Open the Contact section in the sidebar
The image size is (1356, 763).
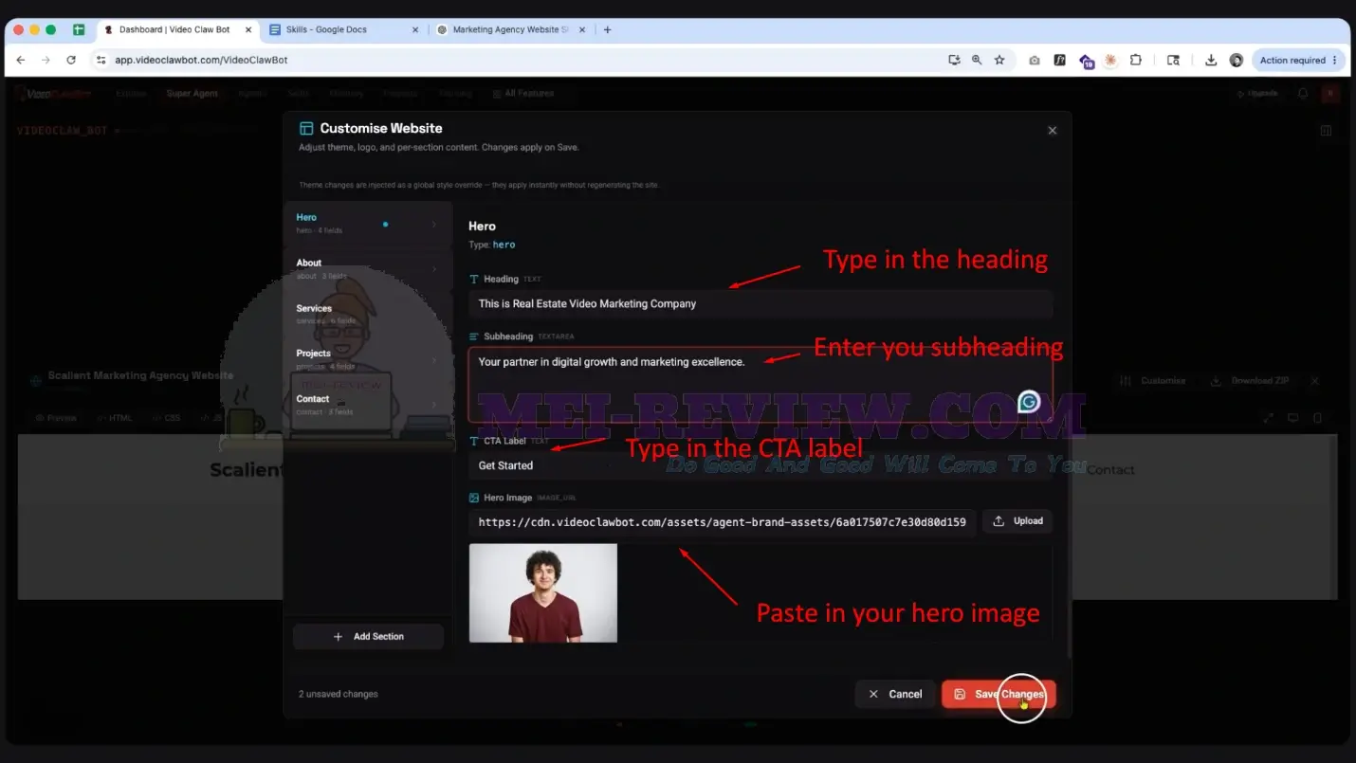click(368, 405)
